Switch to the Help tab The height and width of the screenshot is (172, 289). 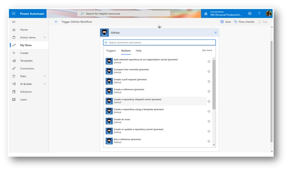tap(138, 51)
